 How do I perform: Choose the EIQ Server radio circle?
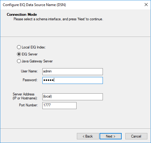click(19, 54)
